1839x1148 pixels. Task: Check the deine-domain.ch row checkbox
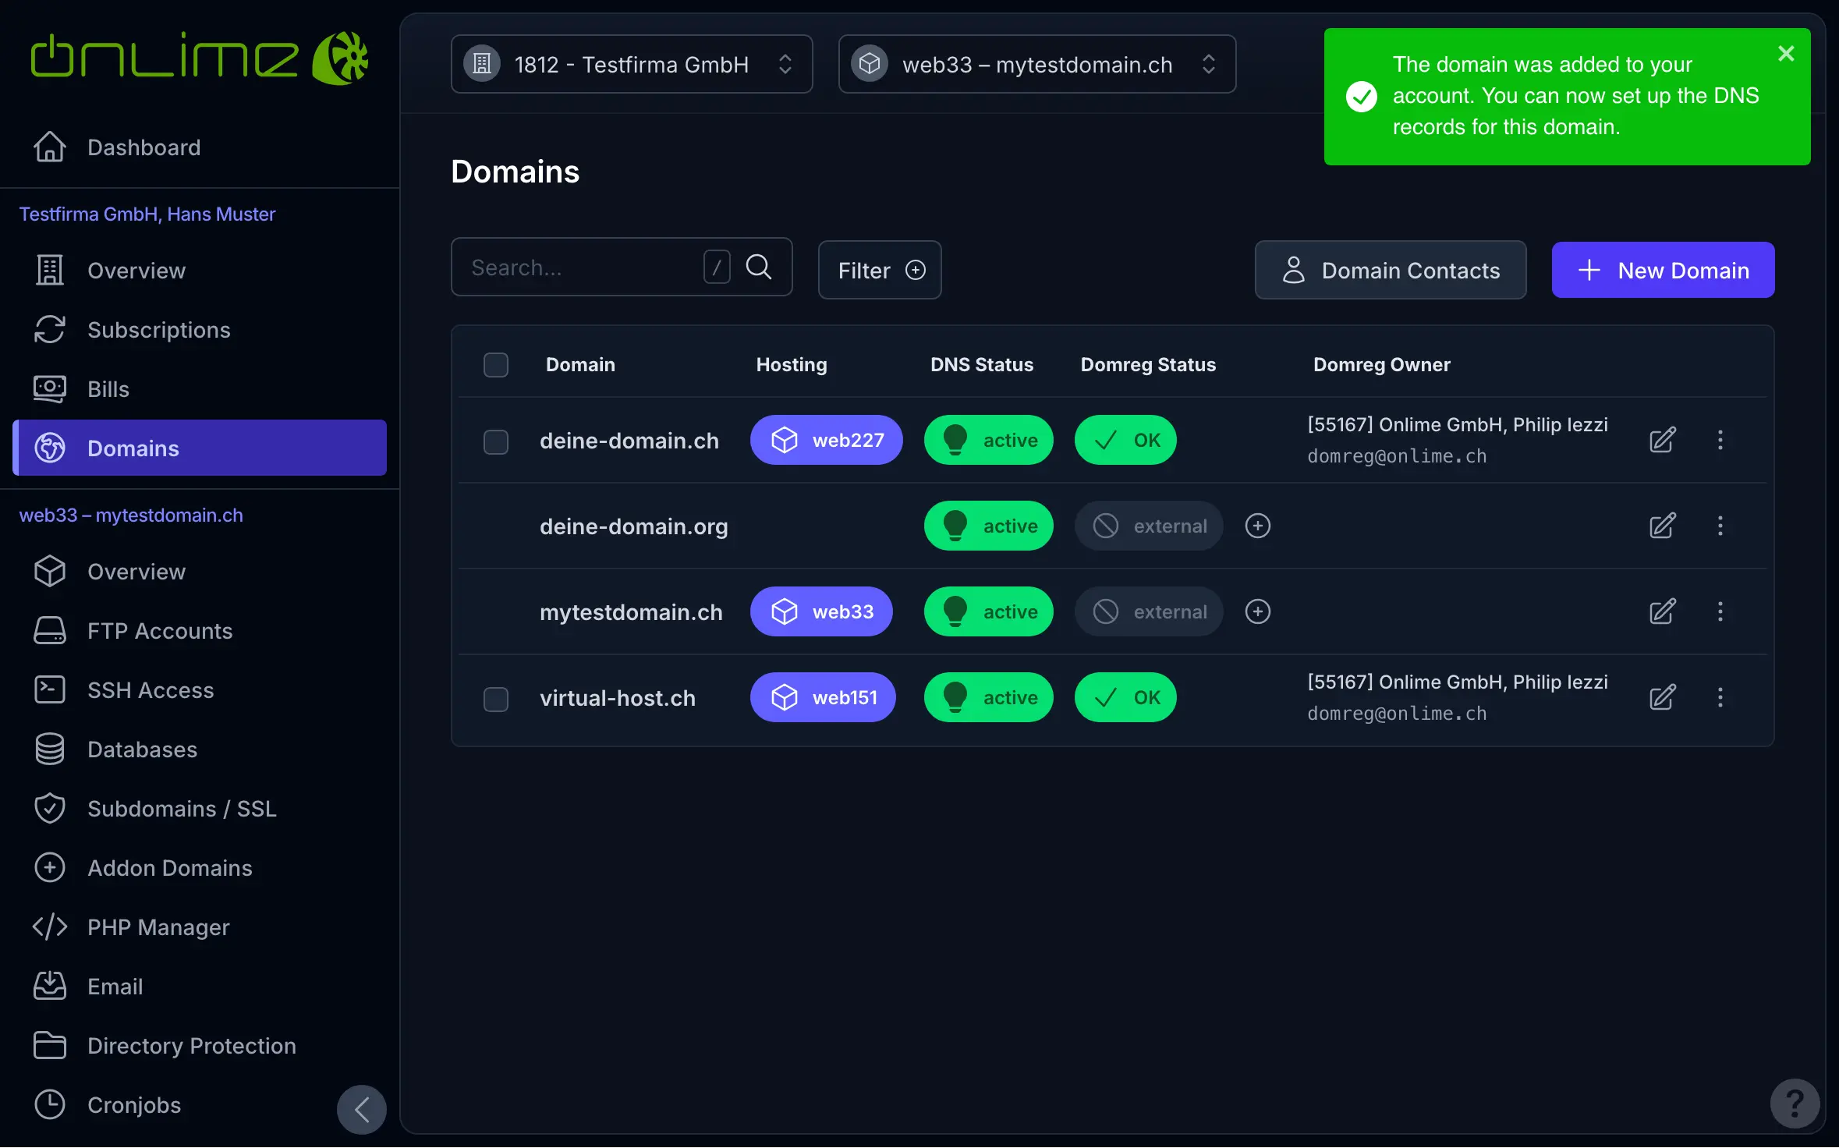point(495,441)
